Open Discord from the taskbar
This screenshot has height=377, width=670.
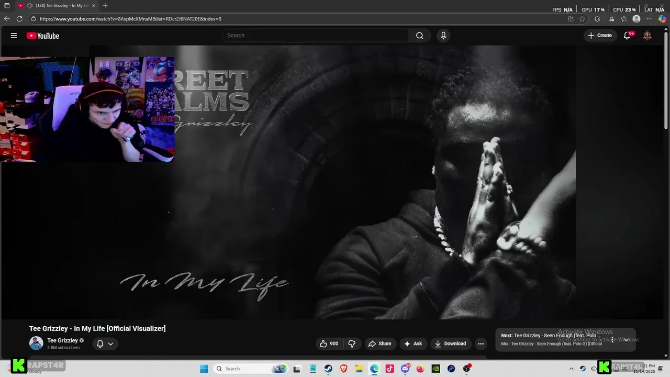(x=405, y=369)
